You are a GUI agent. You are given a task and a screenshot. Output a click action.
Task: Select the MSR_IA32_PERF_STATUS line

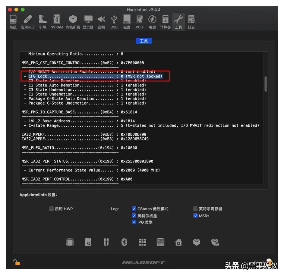(x=87, y=161)
